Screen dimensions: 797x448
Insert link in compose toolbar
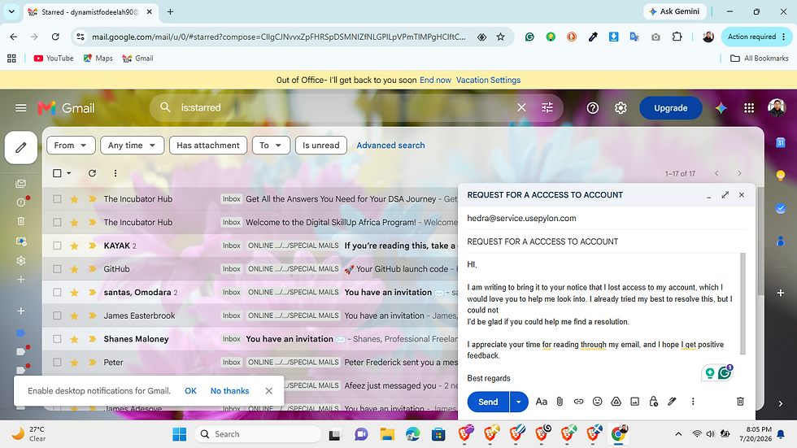[578, 402]
